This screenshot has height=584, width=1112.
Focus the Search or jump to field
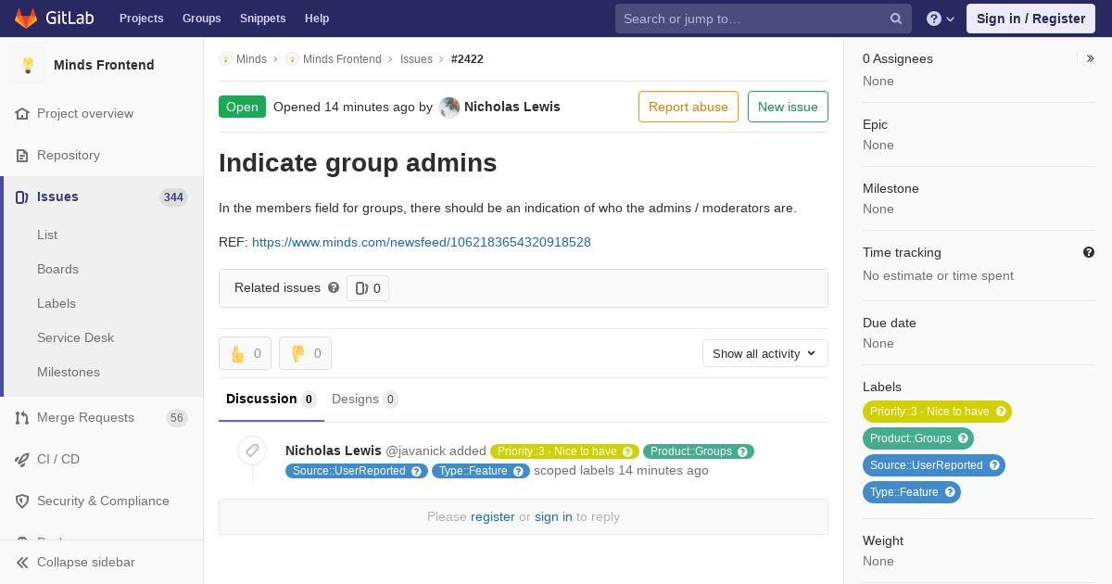click(751, 19)
